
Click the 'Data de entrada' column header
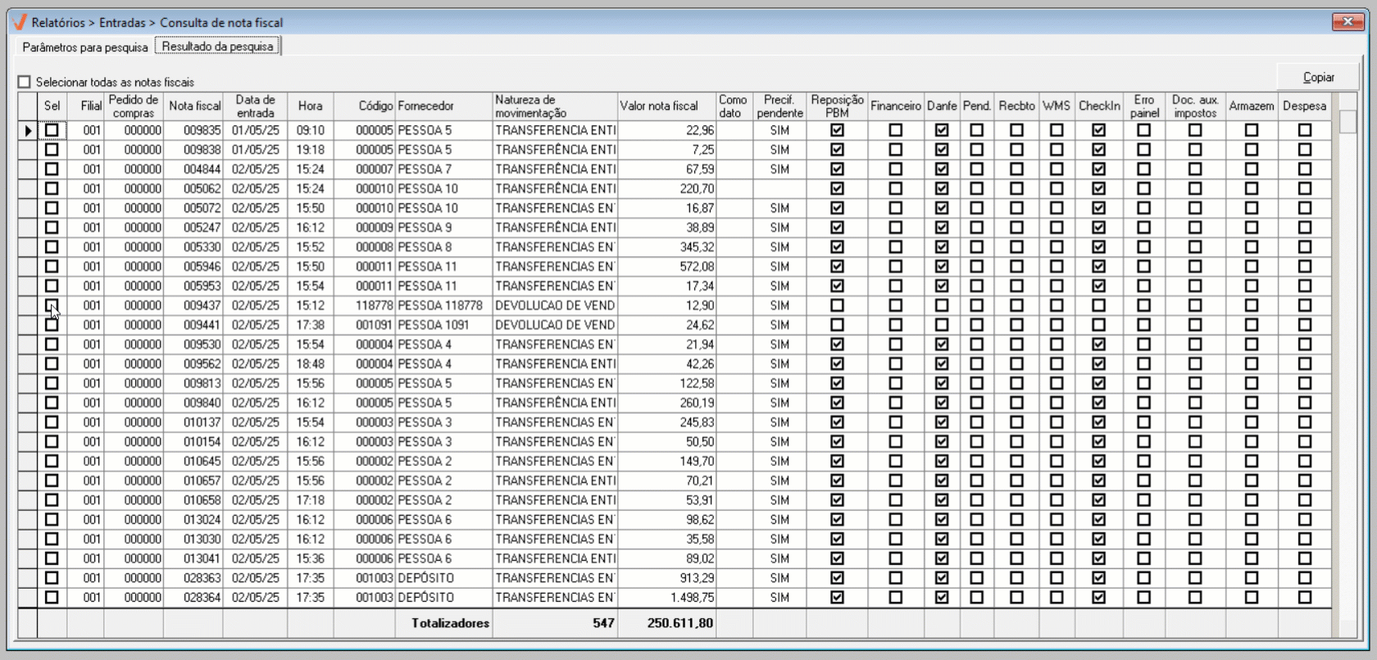pyautogui.click(x=255, y=106)
